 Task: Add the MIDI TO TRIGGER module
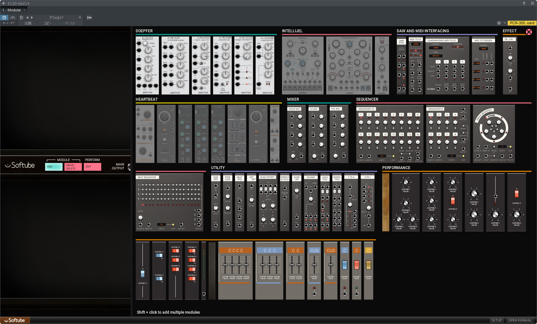[483, 66]
